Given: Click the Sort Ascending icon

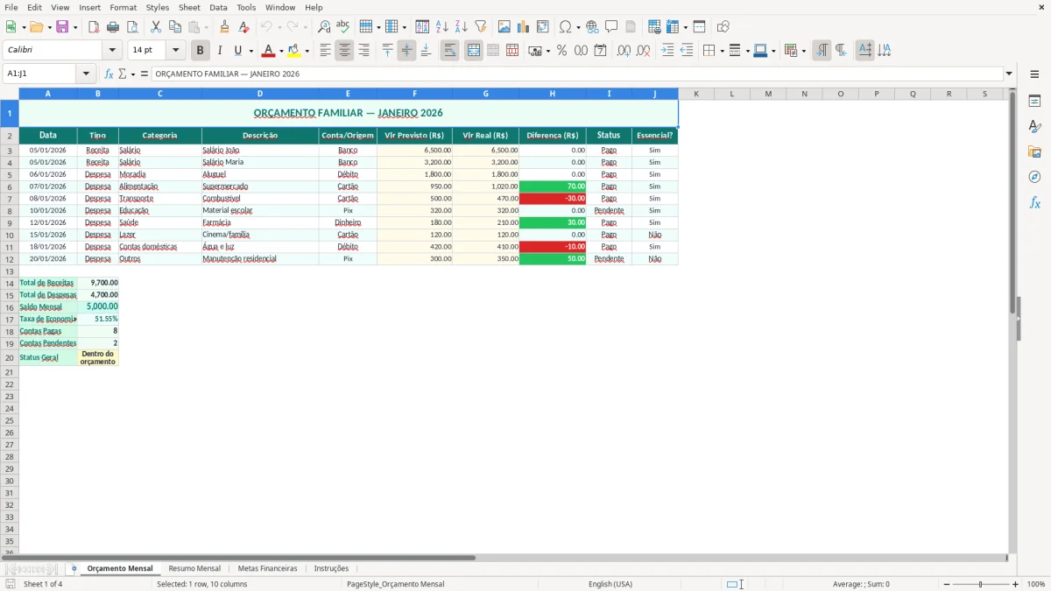Looking at the screenshot, I should [442, 27].
